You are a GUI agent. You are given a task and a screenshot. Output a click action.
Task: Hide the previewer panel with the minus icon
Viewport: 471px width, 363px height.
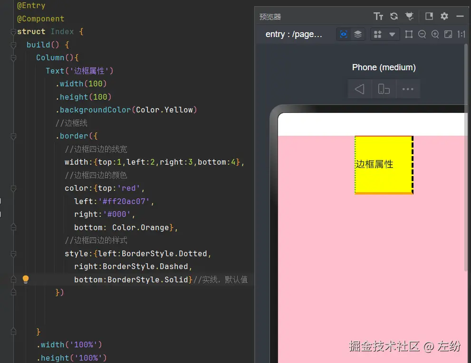point(460,16)
